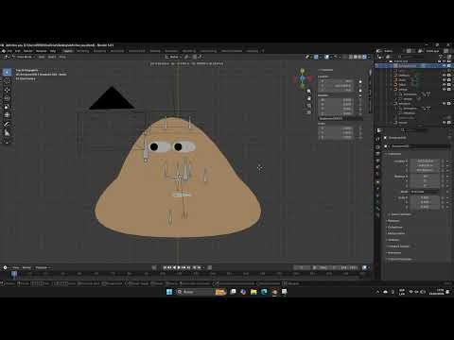Open the Render menu
This screenshot has width=454, height=340.
[28, 51]
